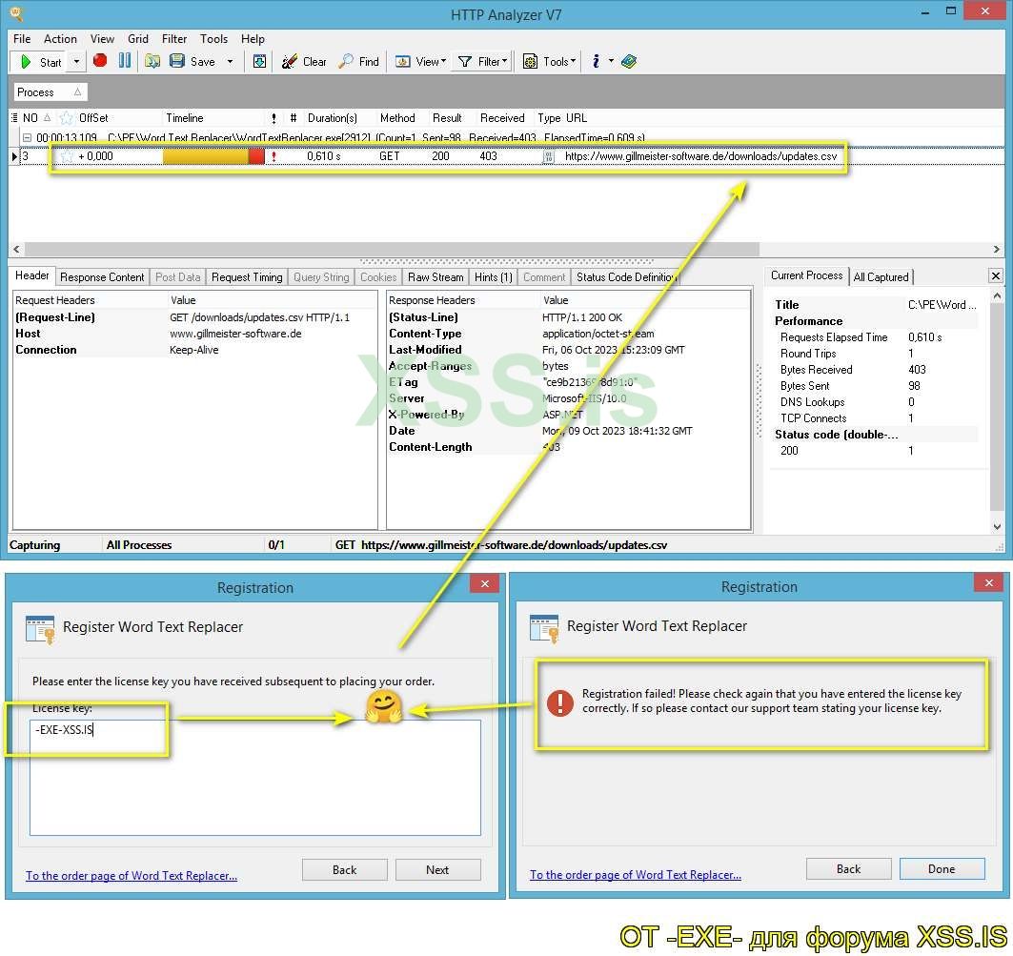Click the left scroll arrow of the request grid
This screenshot has height=956, width=1013.
click(x=16, y=250)
